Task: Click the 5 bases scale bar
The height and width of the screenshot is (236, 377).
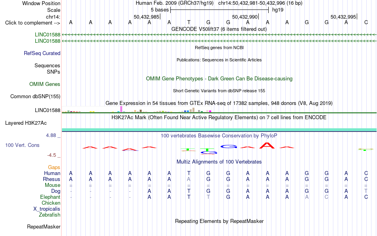Action: click(219, 10)
